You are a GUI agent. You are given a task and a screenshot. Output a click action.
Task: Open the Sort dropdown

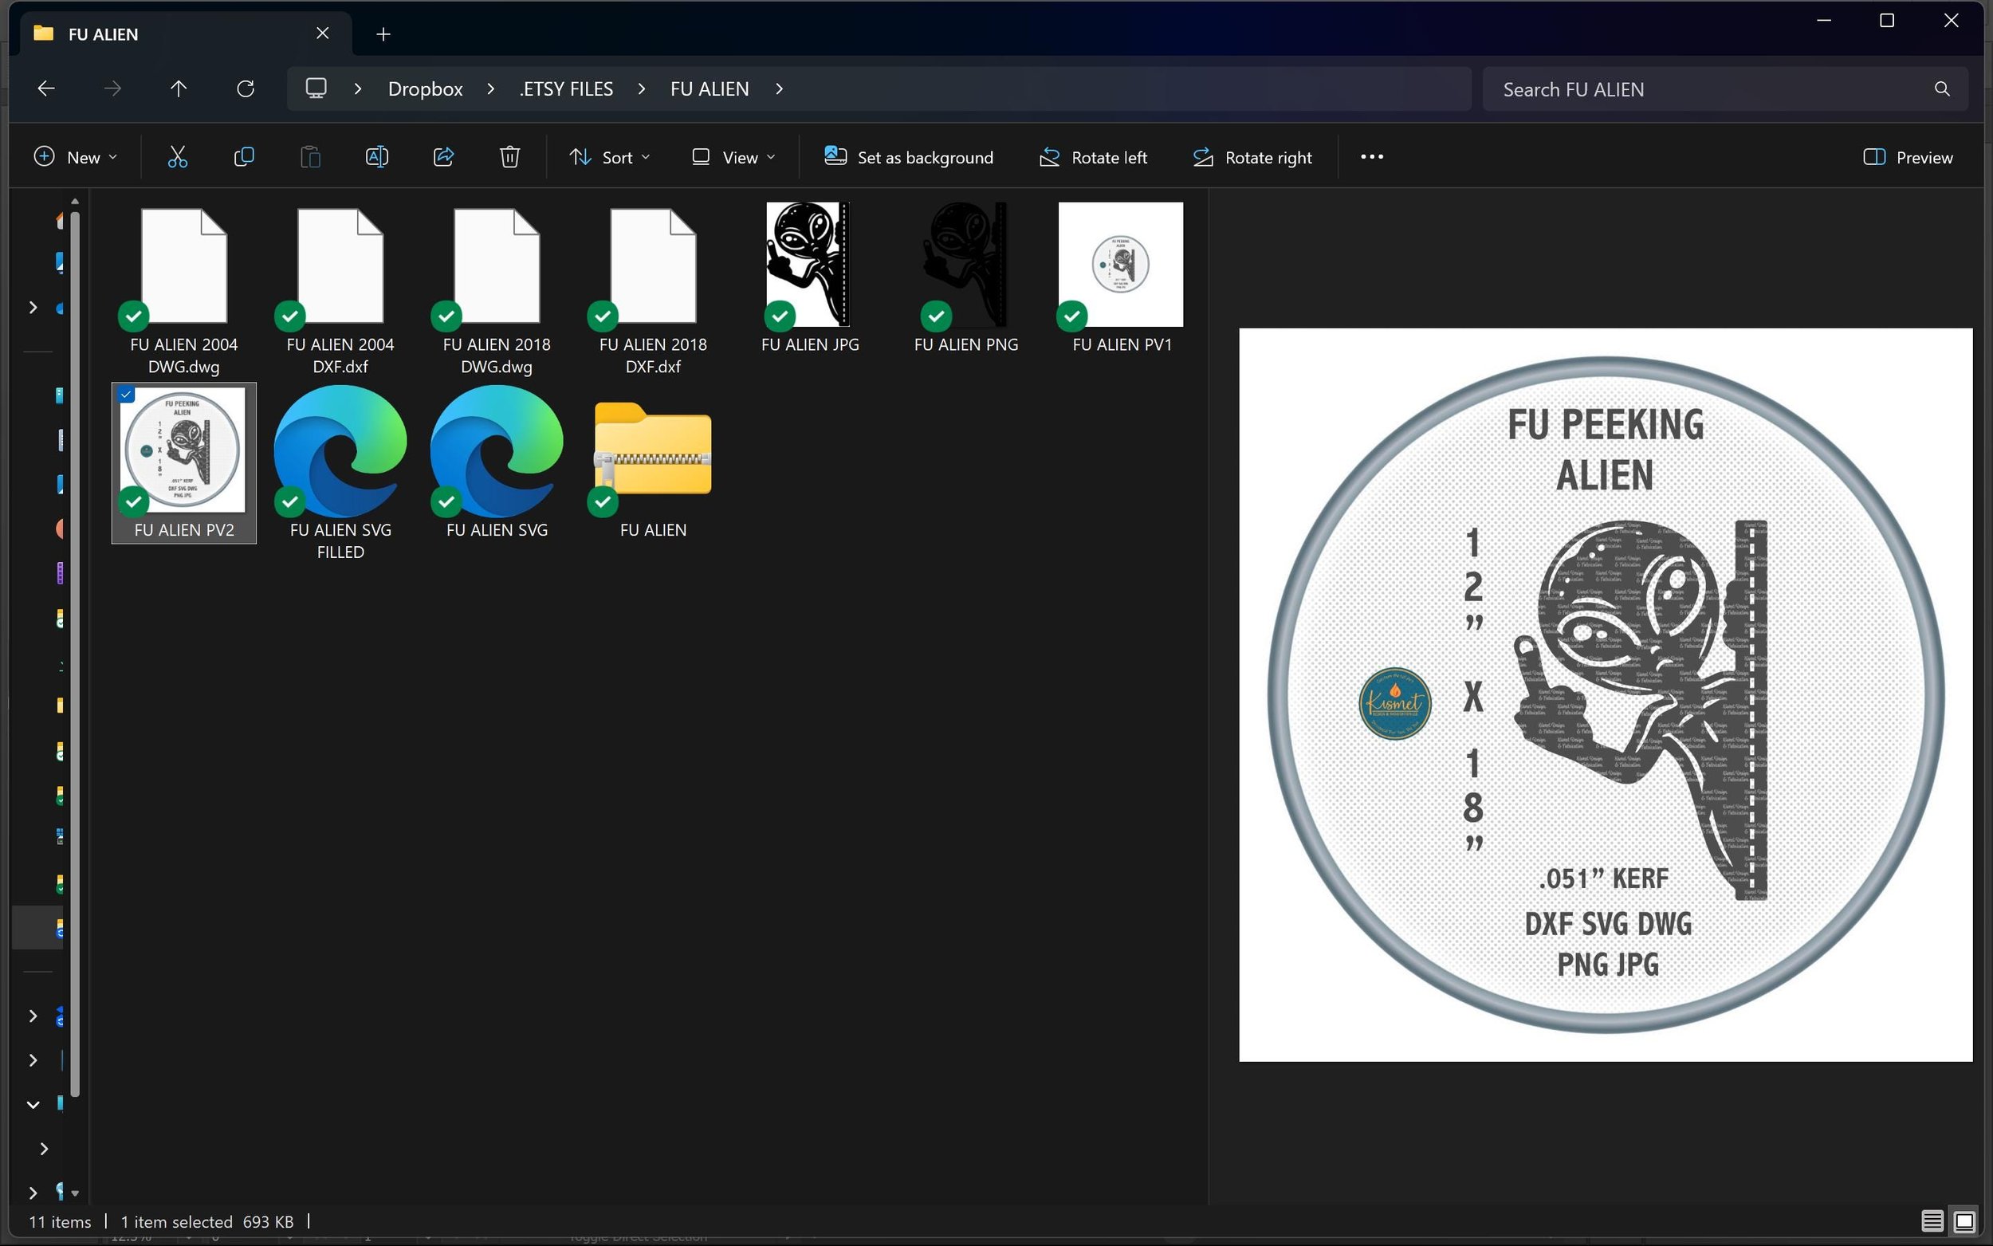click(x=610, y=157)
